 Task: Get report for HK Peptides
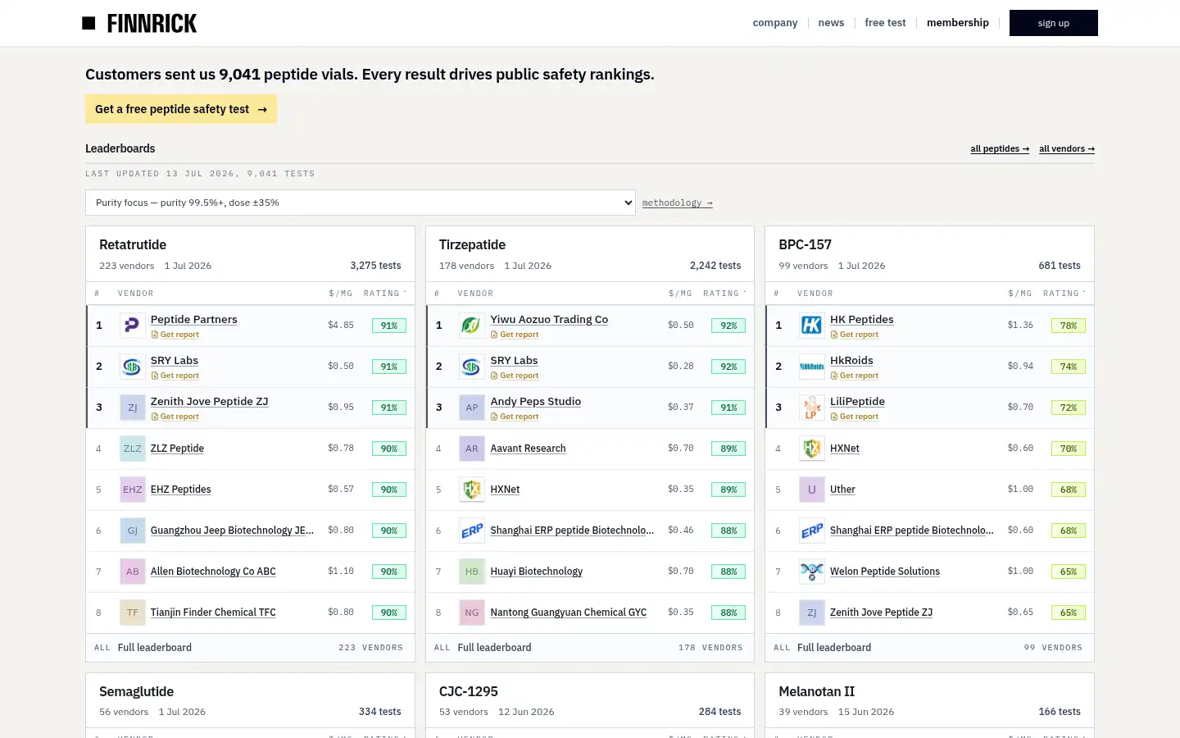(x=855, y=335)
